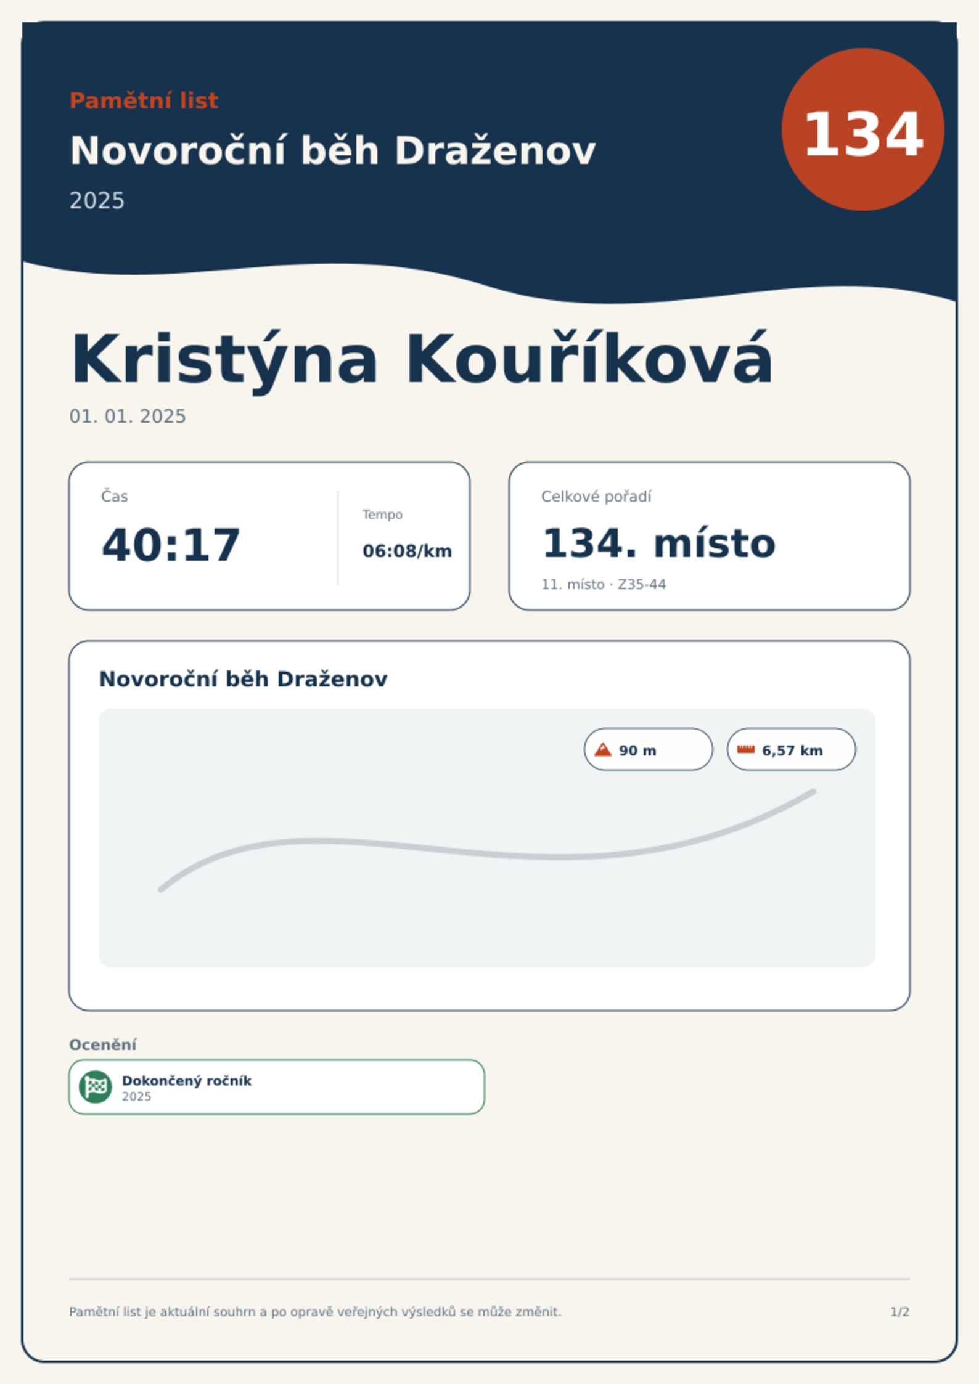Click the 40:17 finish time value
Screen dimensions: 979x1384
[171, 545]
